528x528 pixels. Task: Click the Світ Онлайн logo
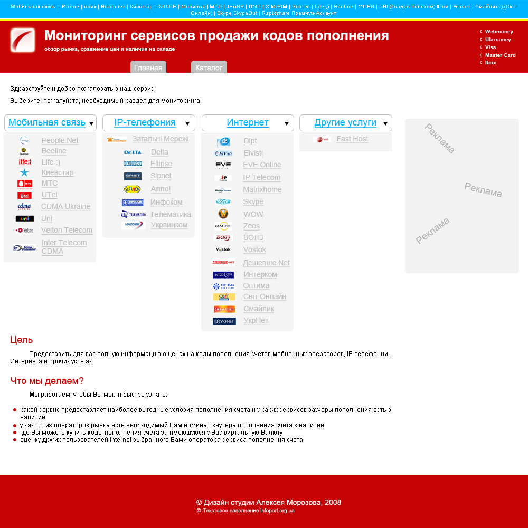click(x=224, y=296)
